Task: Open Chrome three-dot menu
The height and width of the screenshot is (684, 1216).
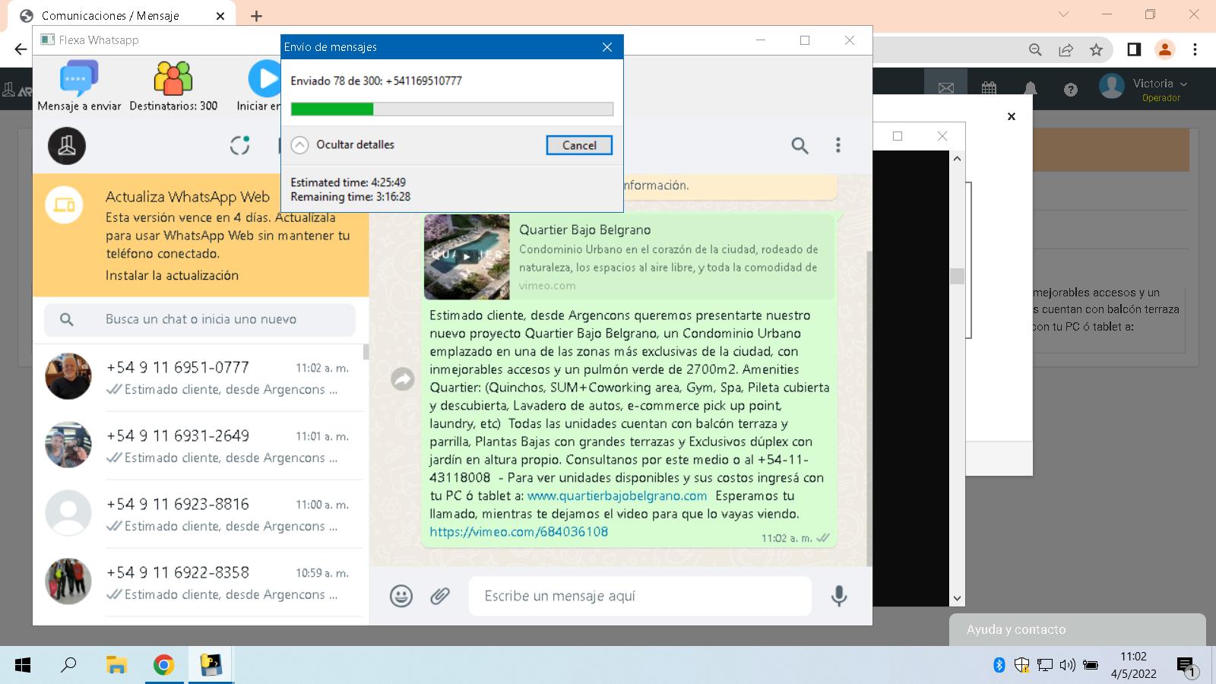Action: point(1195,49)
